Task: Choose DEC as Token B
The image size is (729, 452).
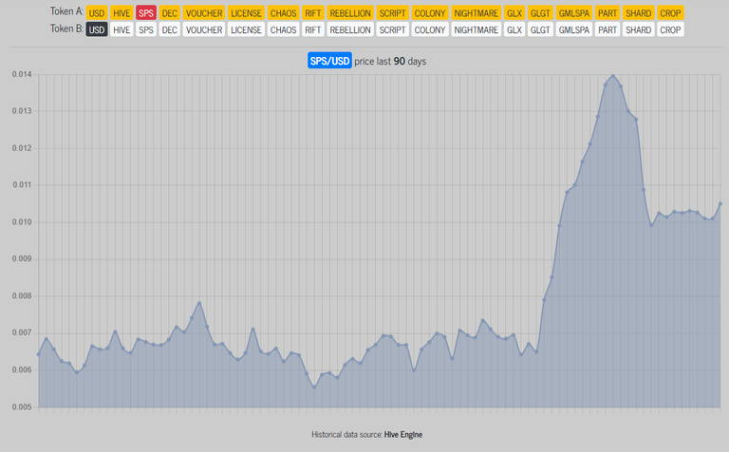Action: pyautogui.click(x=169, y=29)
